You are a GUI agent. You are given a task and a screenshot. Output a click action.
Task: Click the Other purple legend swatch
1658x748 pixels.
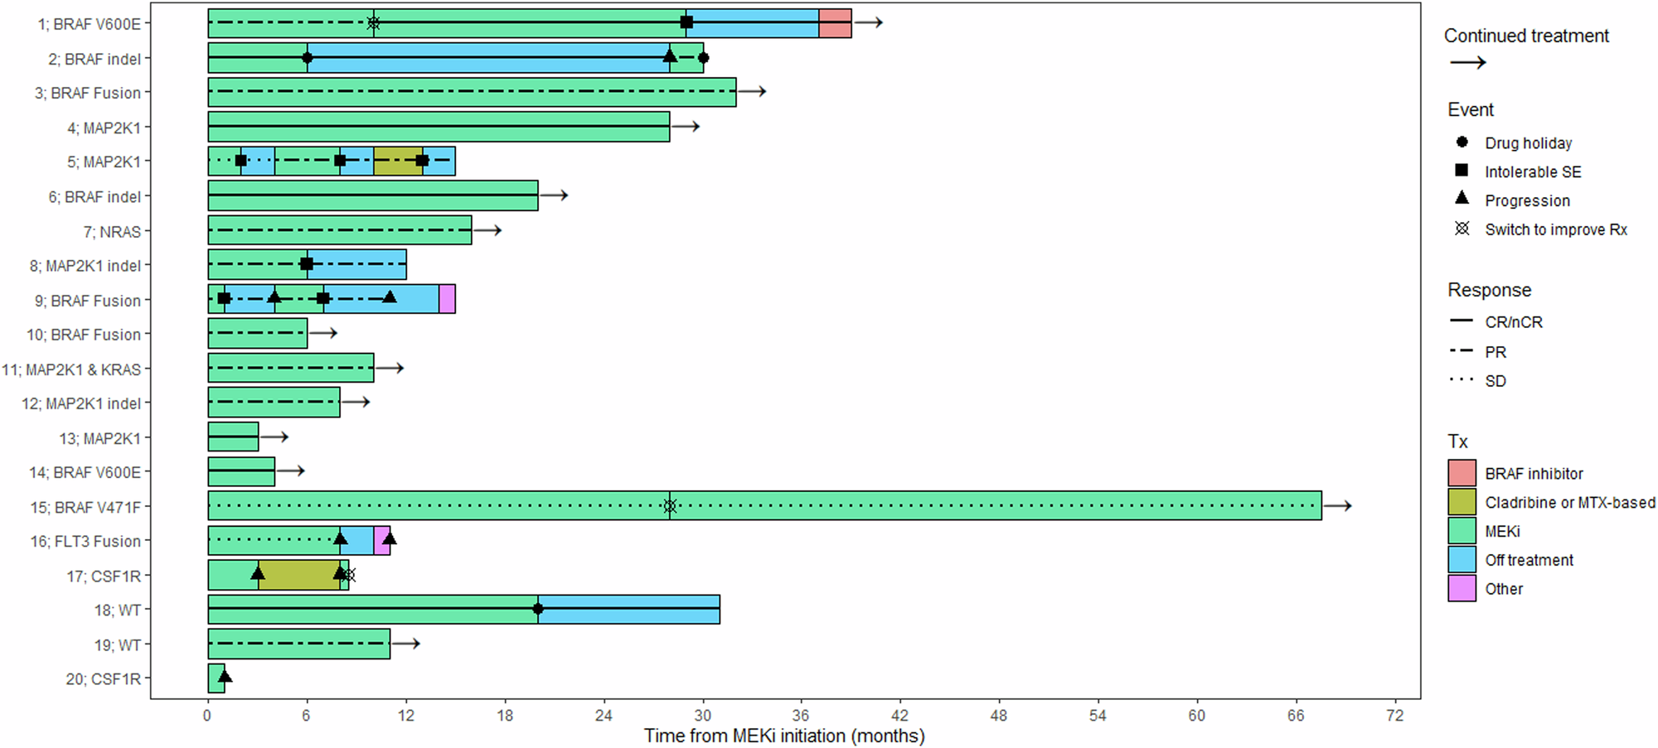[1462, 589]
